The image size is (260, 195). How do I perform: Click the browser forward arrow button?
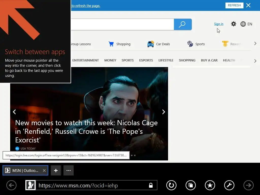tap(248, 185)
